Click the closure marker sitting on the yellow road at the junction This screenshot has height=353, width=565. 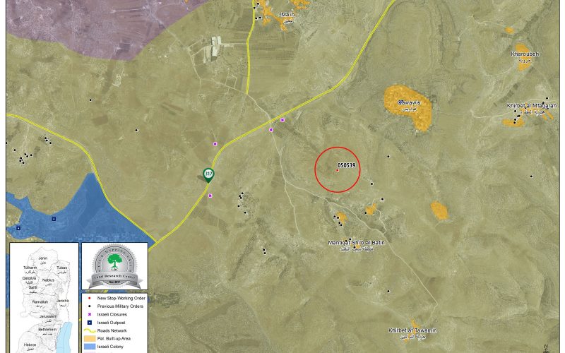click(282, 119)
